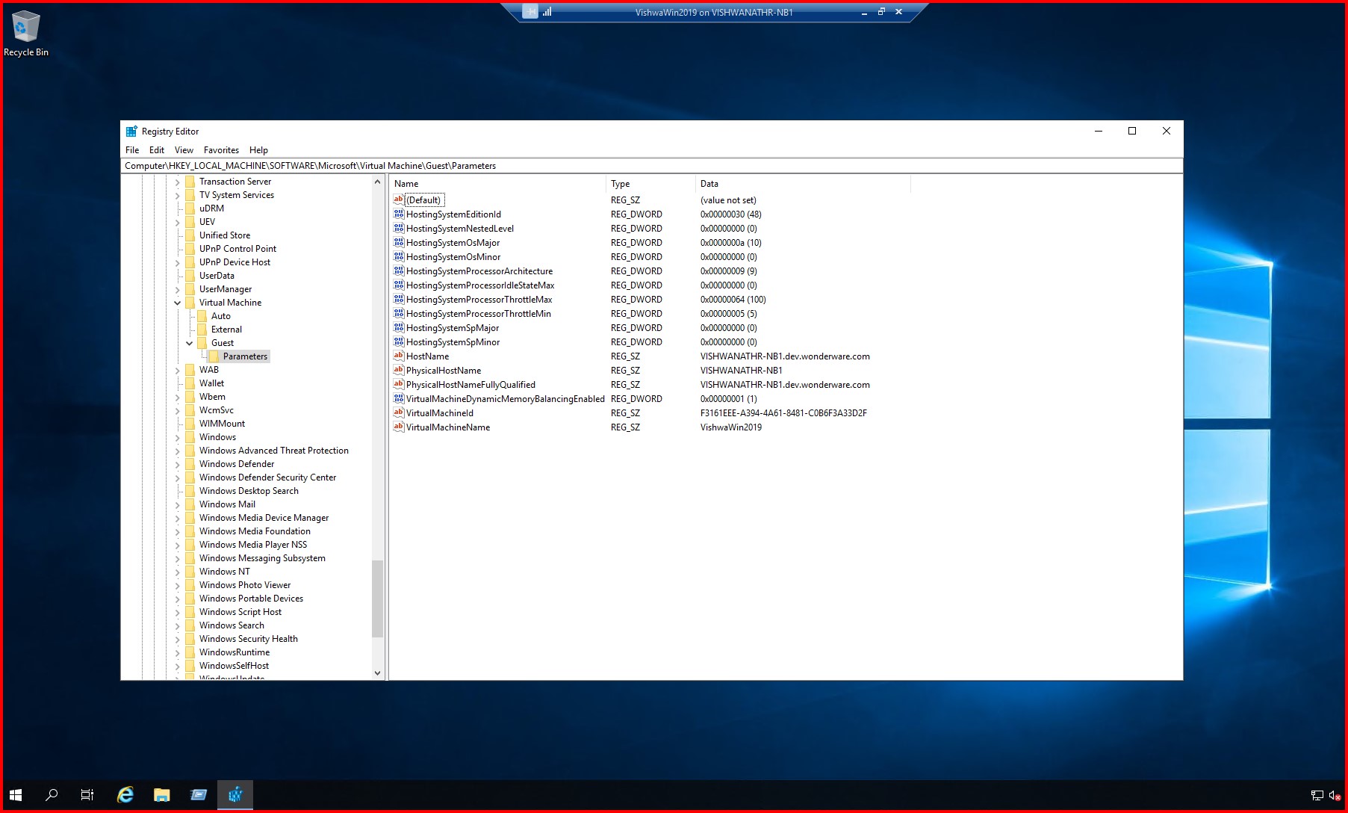Expand the Windows NT registry key
1348x813 pixels.
tap(178, 572)
